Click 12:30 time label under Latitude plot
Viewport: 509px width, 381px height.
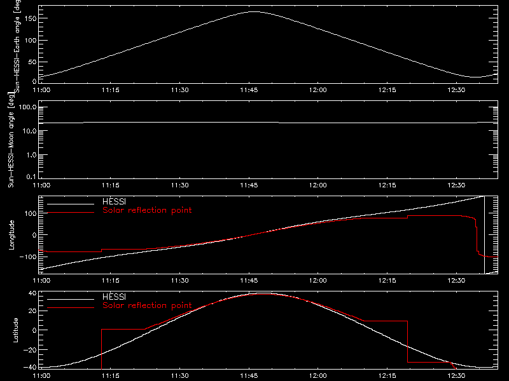tap(456, 375)
